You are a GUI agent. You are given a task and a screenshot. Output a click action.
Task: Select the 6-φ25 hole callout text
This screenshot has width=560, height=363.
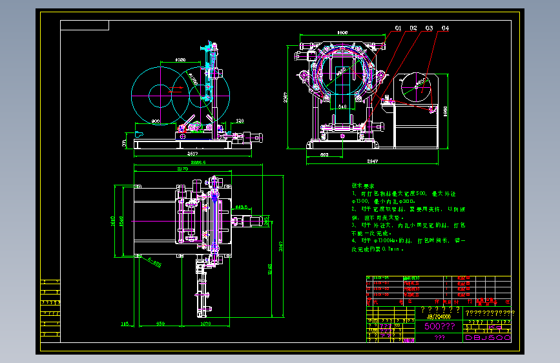point(154,263)
